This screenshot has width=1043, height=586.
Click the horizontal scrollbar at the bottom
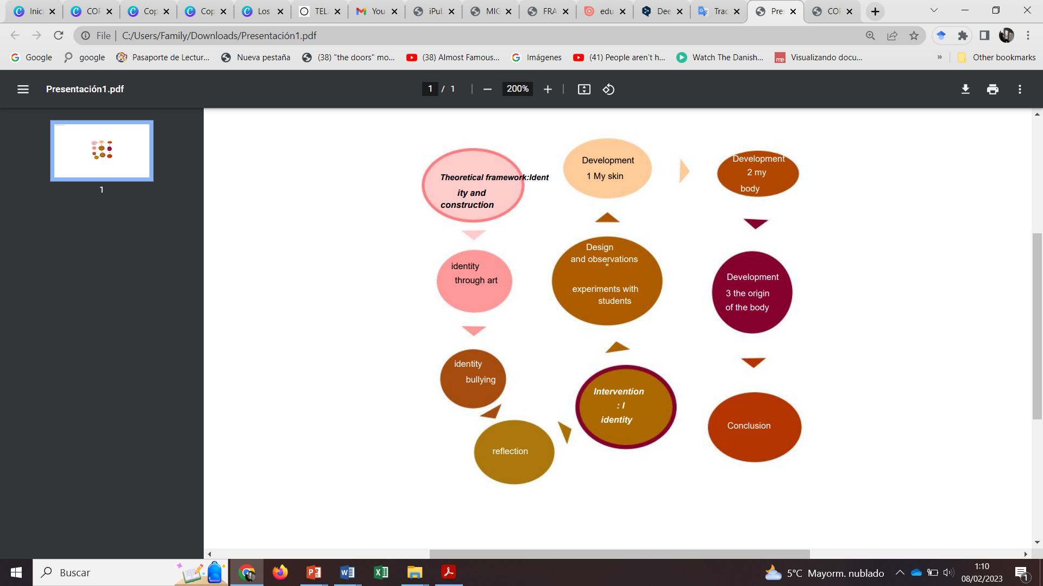pyautogui.click(x=619, y=554)
